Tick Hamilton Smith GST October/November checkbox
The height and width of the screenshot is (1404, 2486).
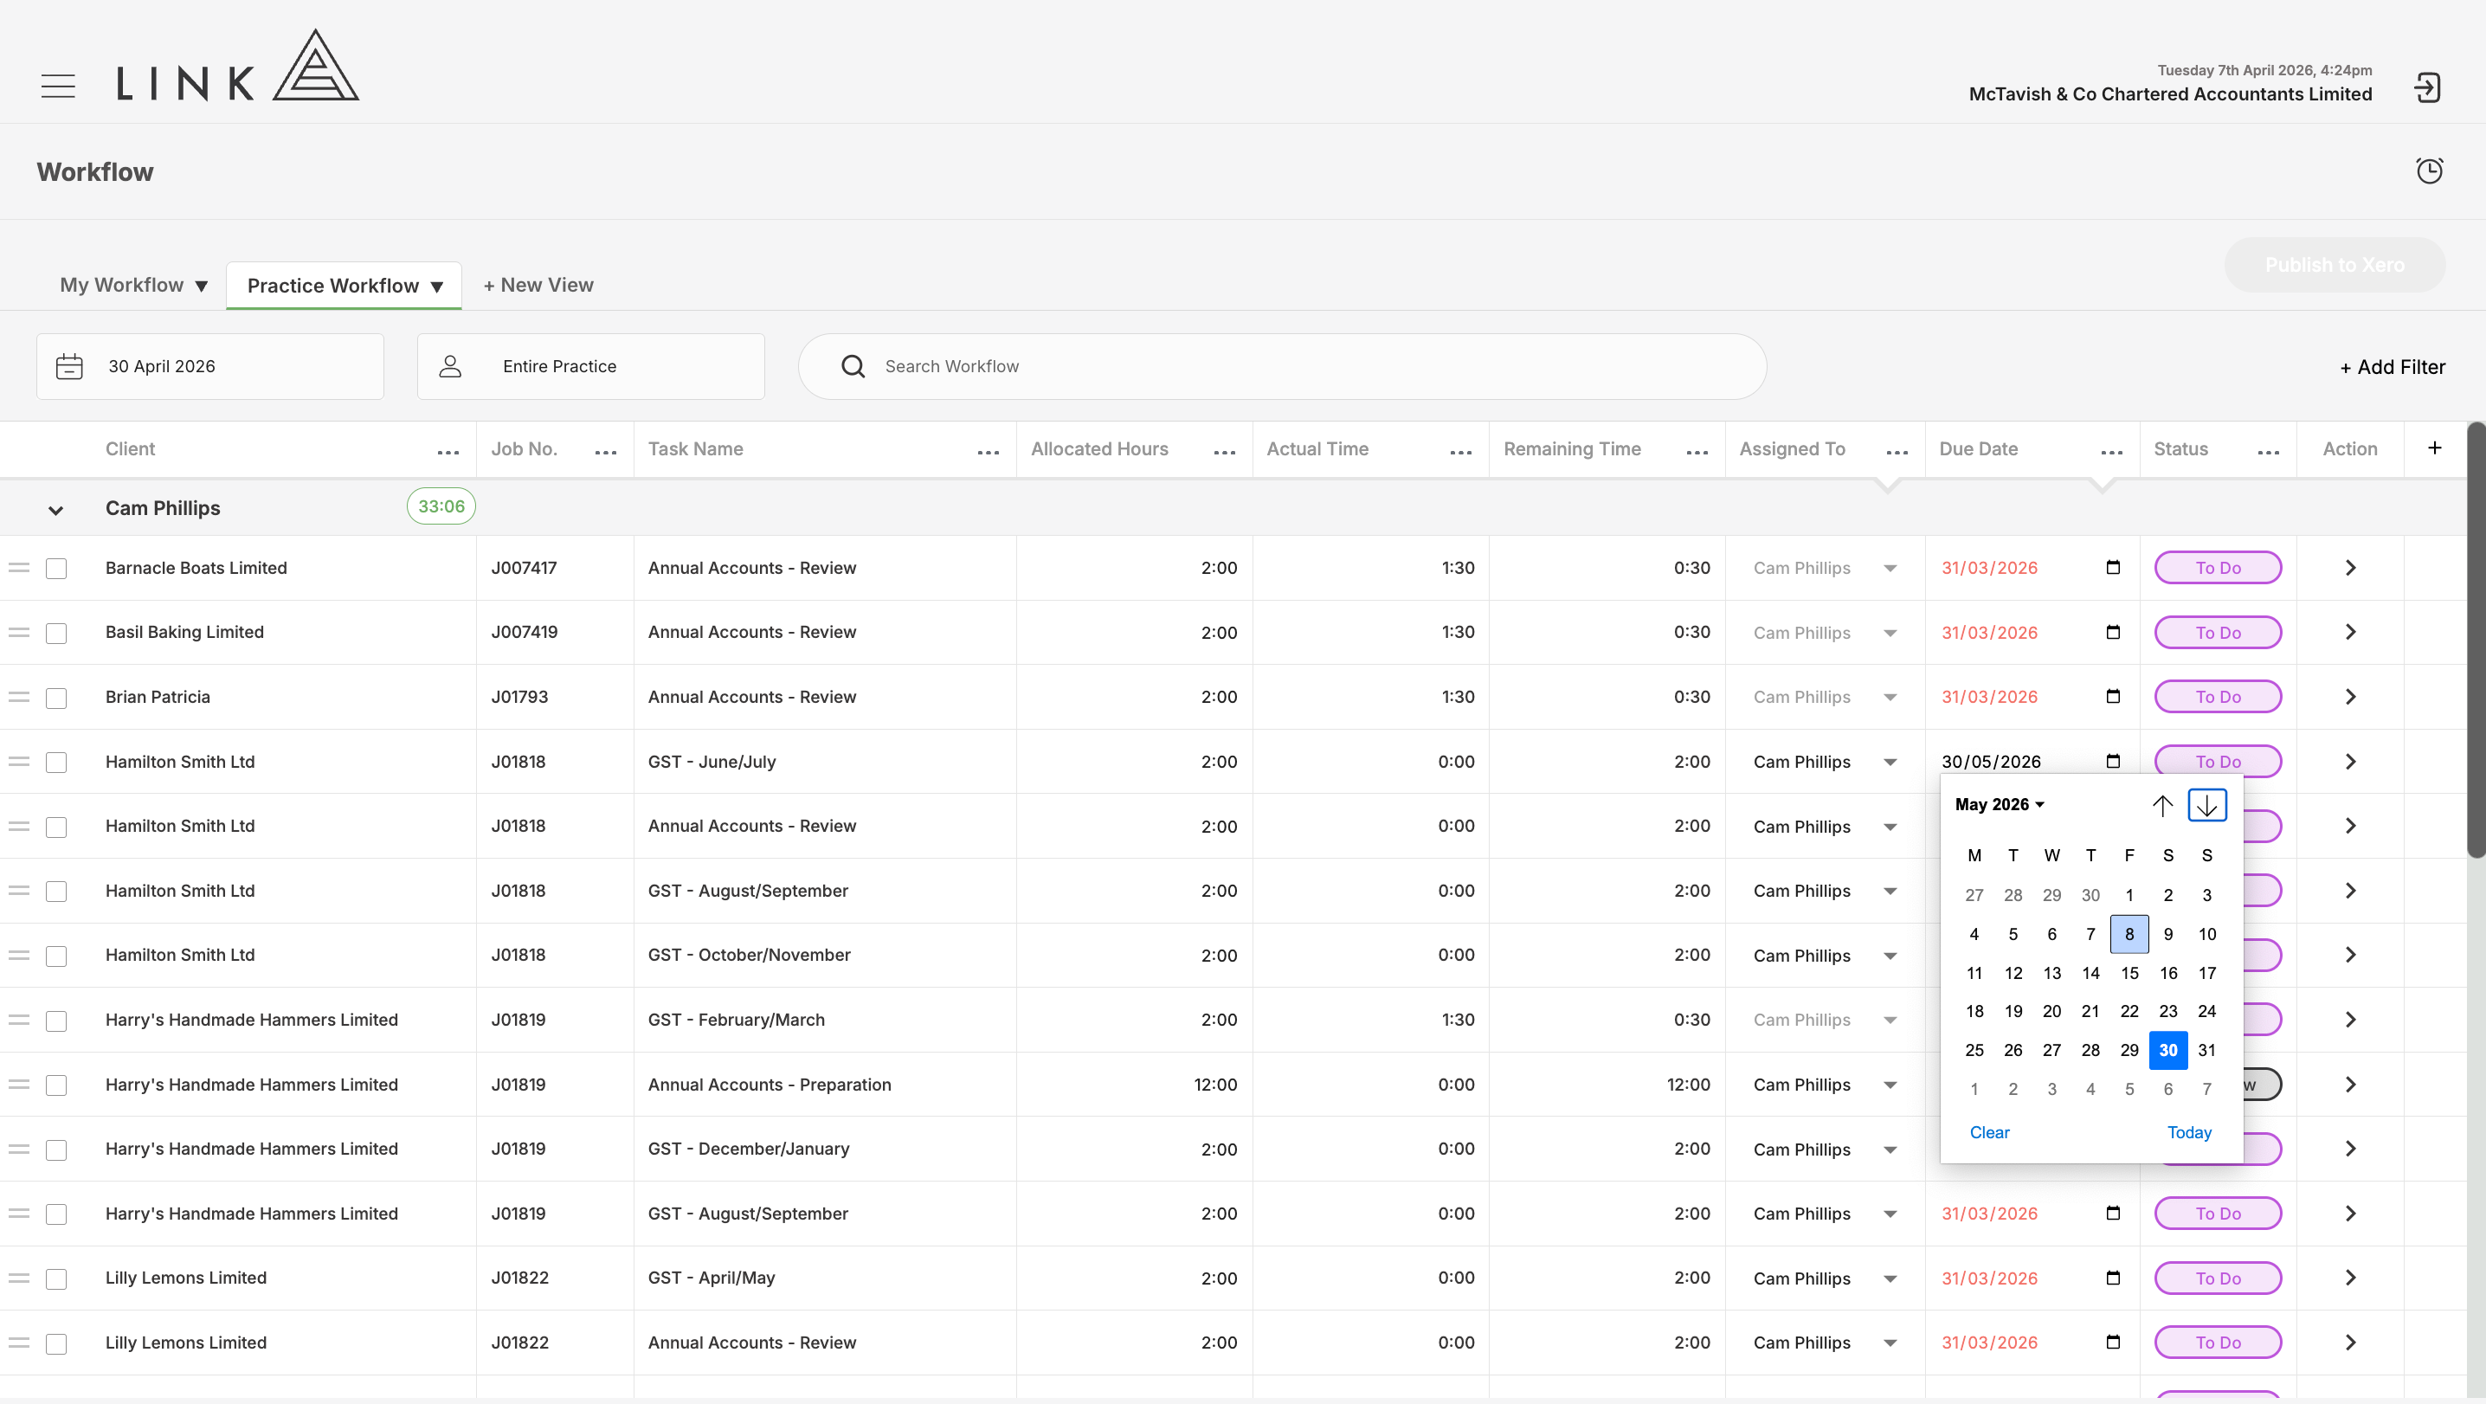point(57,956)
